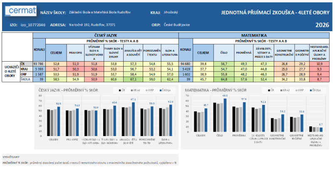Click ČR legend entry in Český jazyk chart
335x169 pixels.
122,90
